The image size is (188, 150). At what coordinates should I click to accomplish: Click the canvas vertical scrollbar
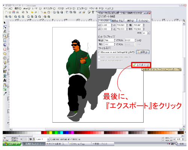coord(184,75)
